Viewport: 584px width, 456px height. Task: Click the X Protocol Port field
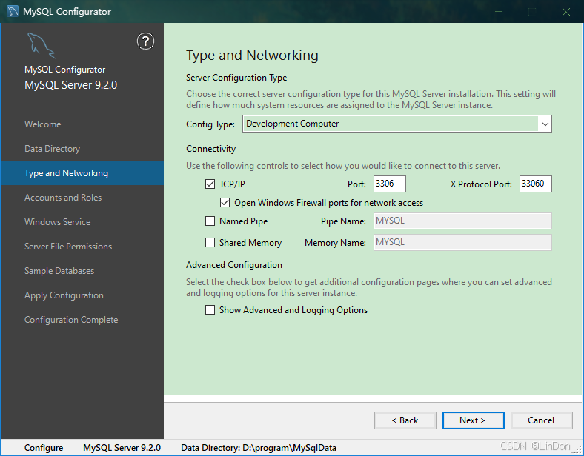536,184
